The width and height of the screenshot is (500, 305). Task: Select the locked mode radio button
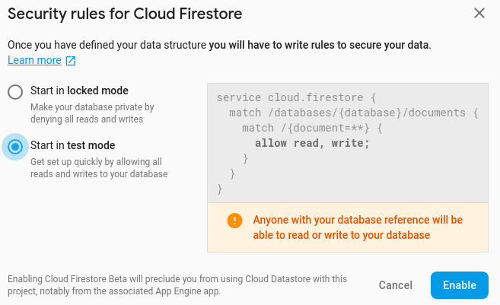15,92
